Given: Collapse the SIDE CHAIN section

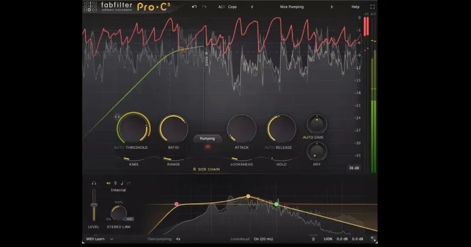Looking at the screenshot, I should (x=206, y=169).
